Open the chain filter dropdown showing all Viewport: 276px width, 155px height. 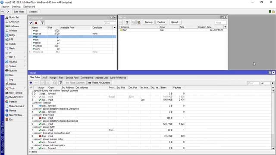coord(273,83)
